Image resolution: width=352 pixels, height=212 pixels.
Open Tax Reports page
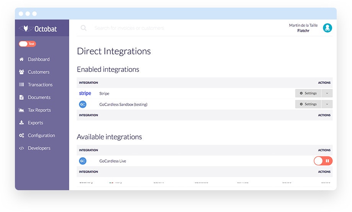tap(39, 110)
